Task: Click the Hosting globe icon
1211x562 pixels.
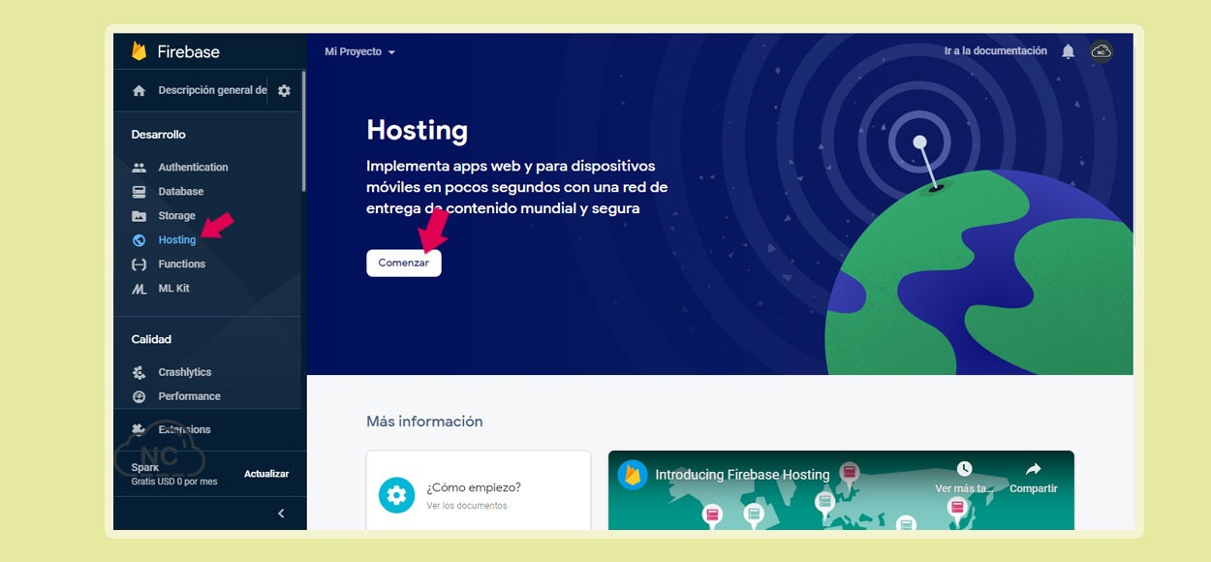Action: click(x=139, y=239)
